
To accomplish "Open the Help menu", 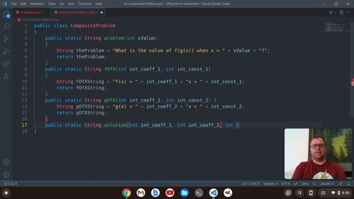I will pos(98,4).
